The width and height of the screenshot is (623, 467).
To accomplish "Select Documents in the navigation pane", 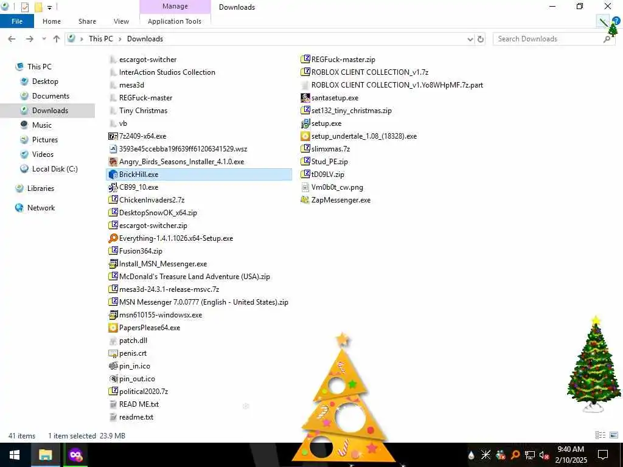I will (50, 96).
